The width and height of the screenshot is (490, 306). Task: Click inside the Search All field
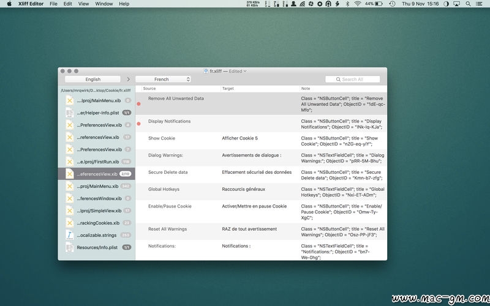point(353,80)
